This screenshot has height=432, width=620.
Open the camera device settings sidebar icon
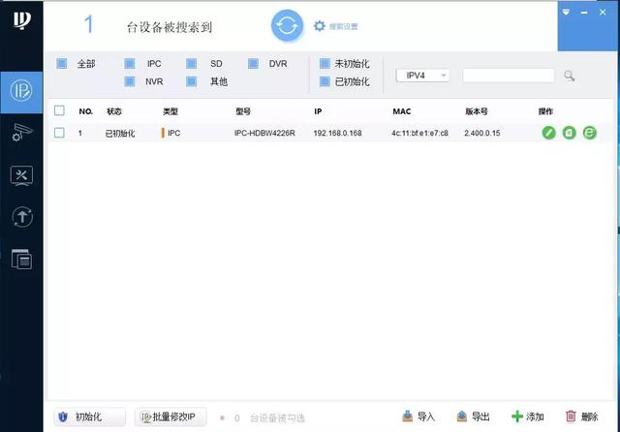[22, 133]
